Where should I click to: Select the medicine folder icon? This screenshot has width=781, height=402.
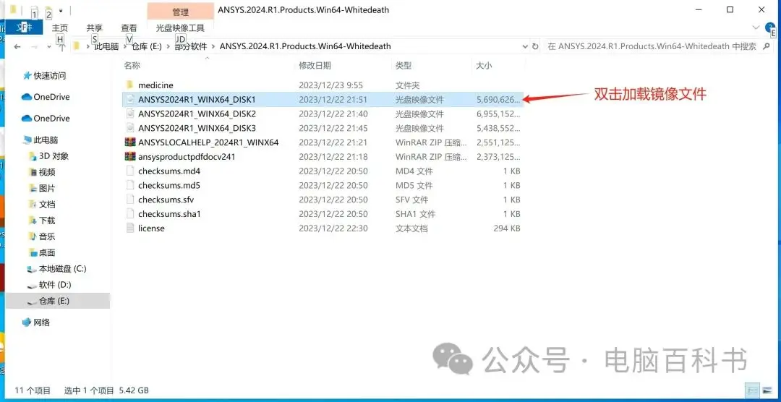pyautogui.click(x=130, y=85)
